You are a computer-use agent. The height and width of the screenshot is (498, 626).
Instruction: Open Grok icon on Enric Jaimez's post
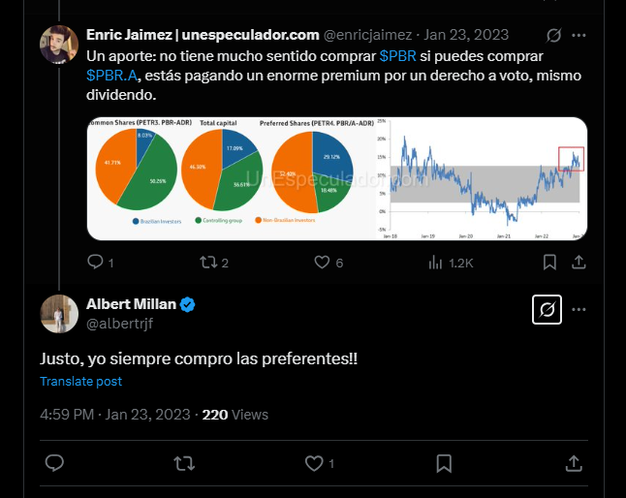tap(553, 35)
